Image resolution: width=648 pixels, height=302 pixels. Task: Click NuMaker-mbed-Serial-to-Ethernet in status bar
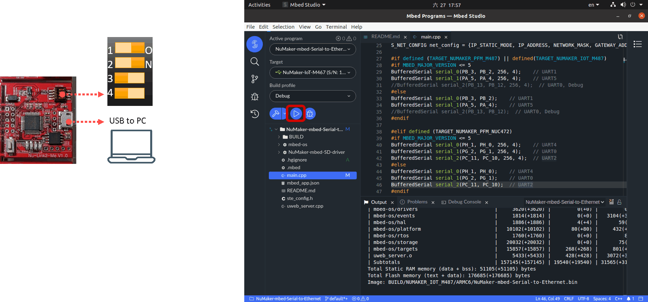point(285,299)
